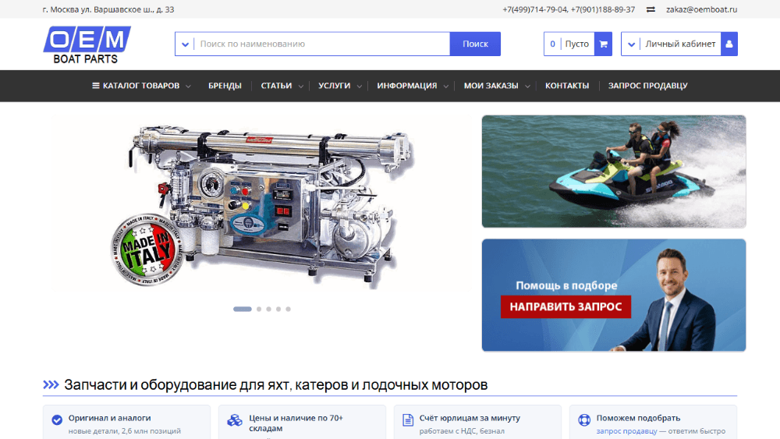Click the Направить запрос red button
The image size is (780, 439).
pyautogui.click(x=565, y=306)
